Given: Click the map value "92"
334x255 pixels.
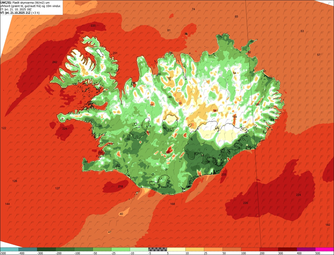Looking at the screenshot, I should [x=249, y=52].
